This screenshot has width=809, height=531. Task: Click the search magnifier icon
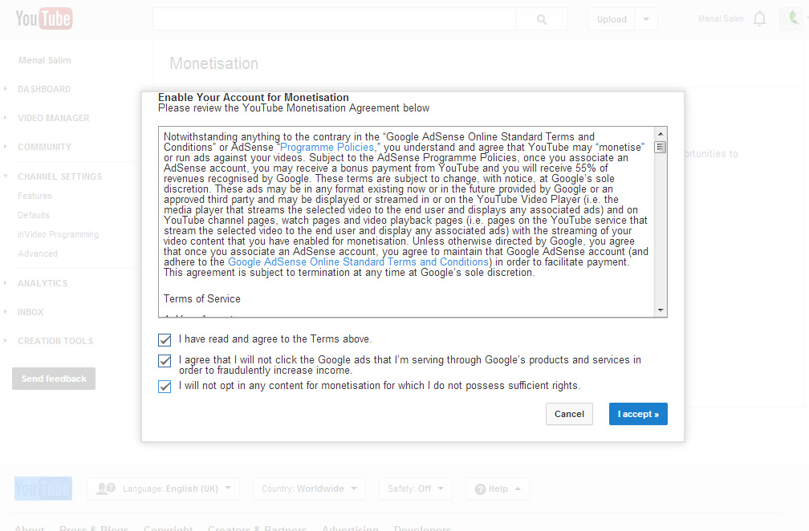click(x=542, y=19)
